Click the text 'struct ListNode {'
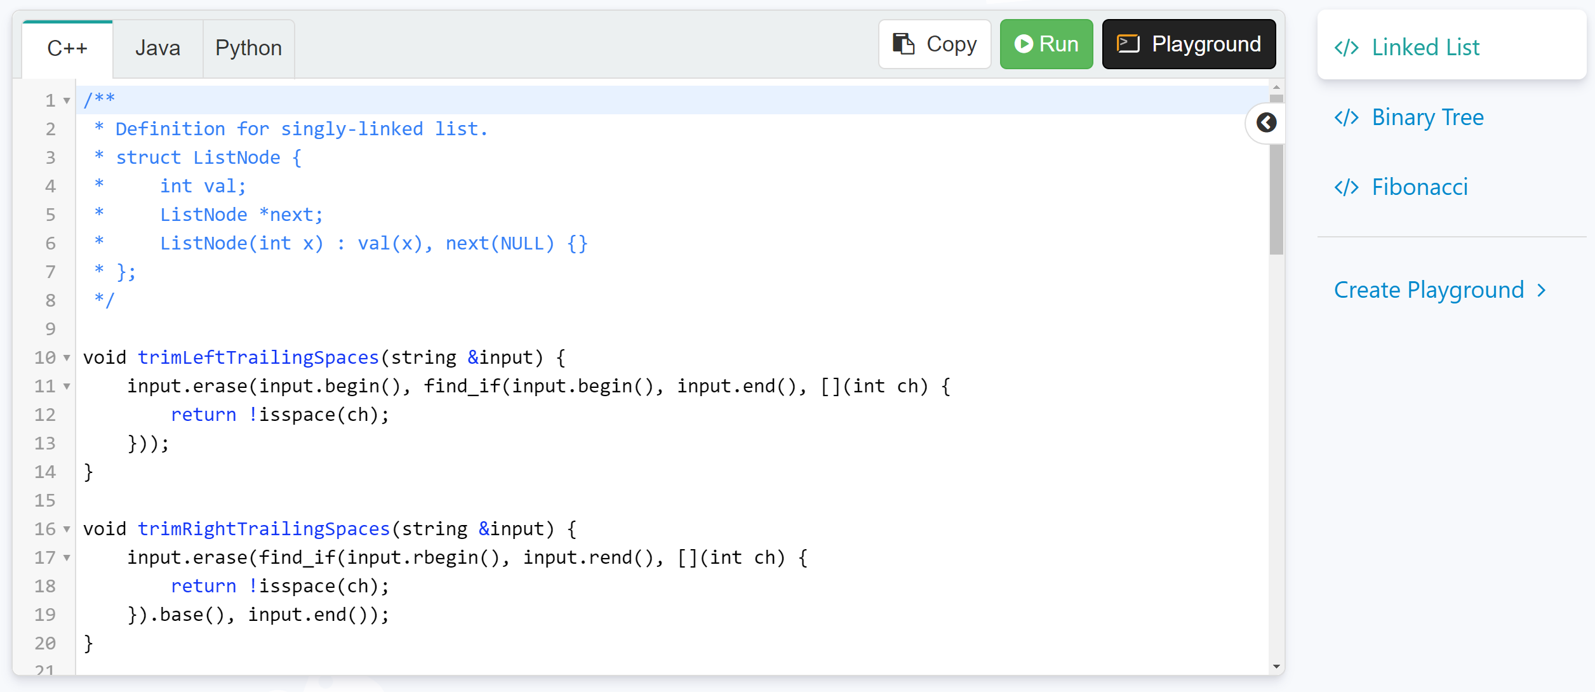1595x692 pixels. 209,157
